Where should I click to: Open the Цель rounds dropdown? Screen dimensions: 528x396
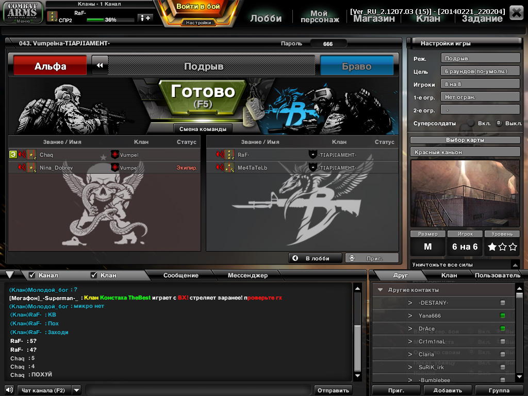point(481,71)
